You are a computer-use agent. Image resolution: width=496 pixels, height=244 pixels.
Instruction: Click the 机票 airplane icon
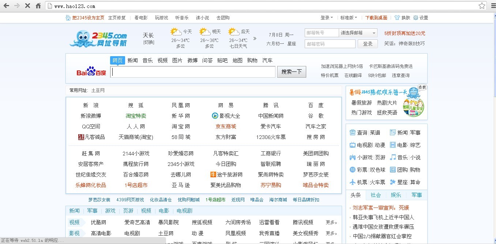click(353, 182)
